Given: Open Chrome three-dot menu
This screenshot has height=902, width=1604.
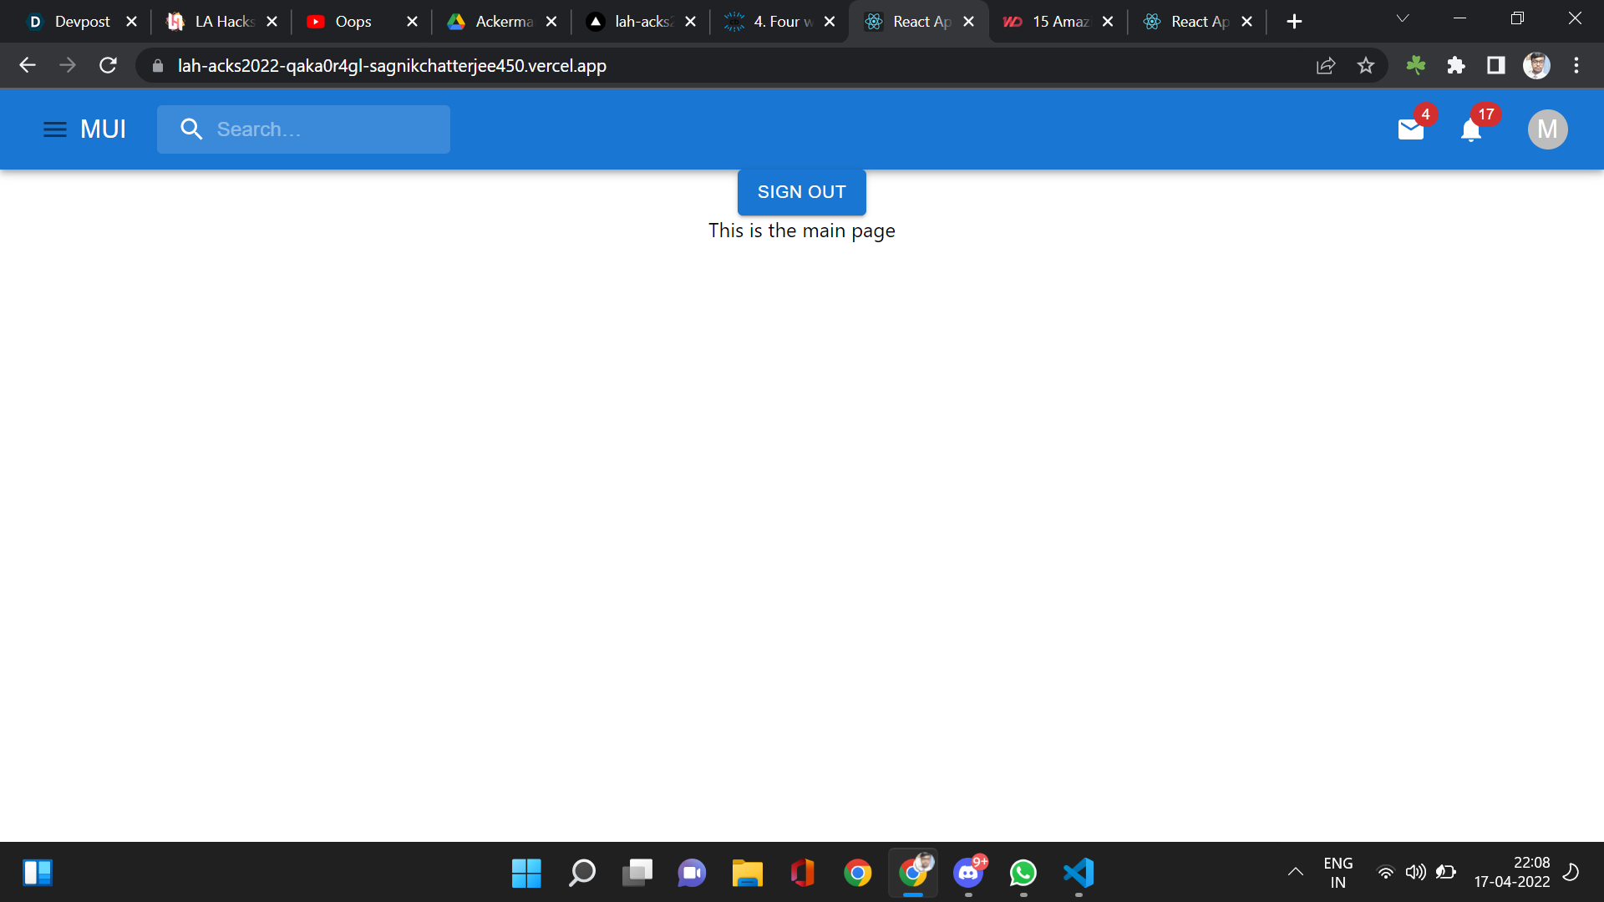Looking at the screenshot, I should coord(1576,66).
